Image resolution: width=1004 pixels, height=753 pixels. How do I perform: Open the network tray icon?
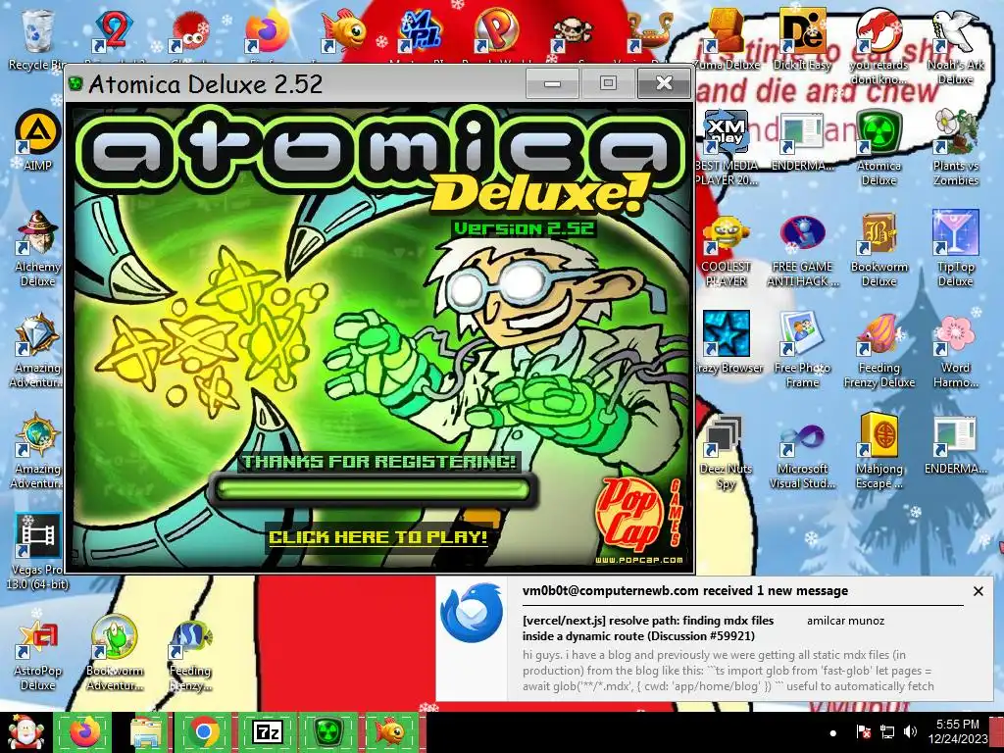886,731
